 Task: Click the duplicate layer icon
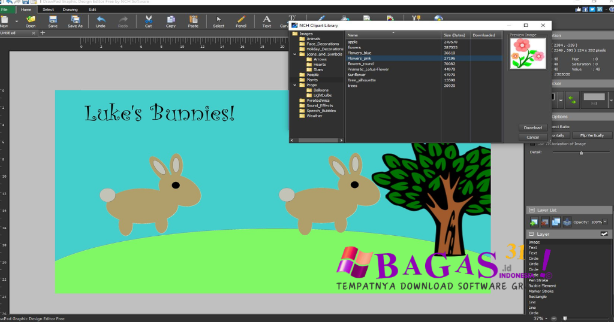click(x=556, y=222)
